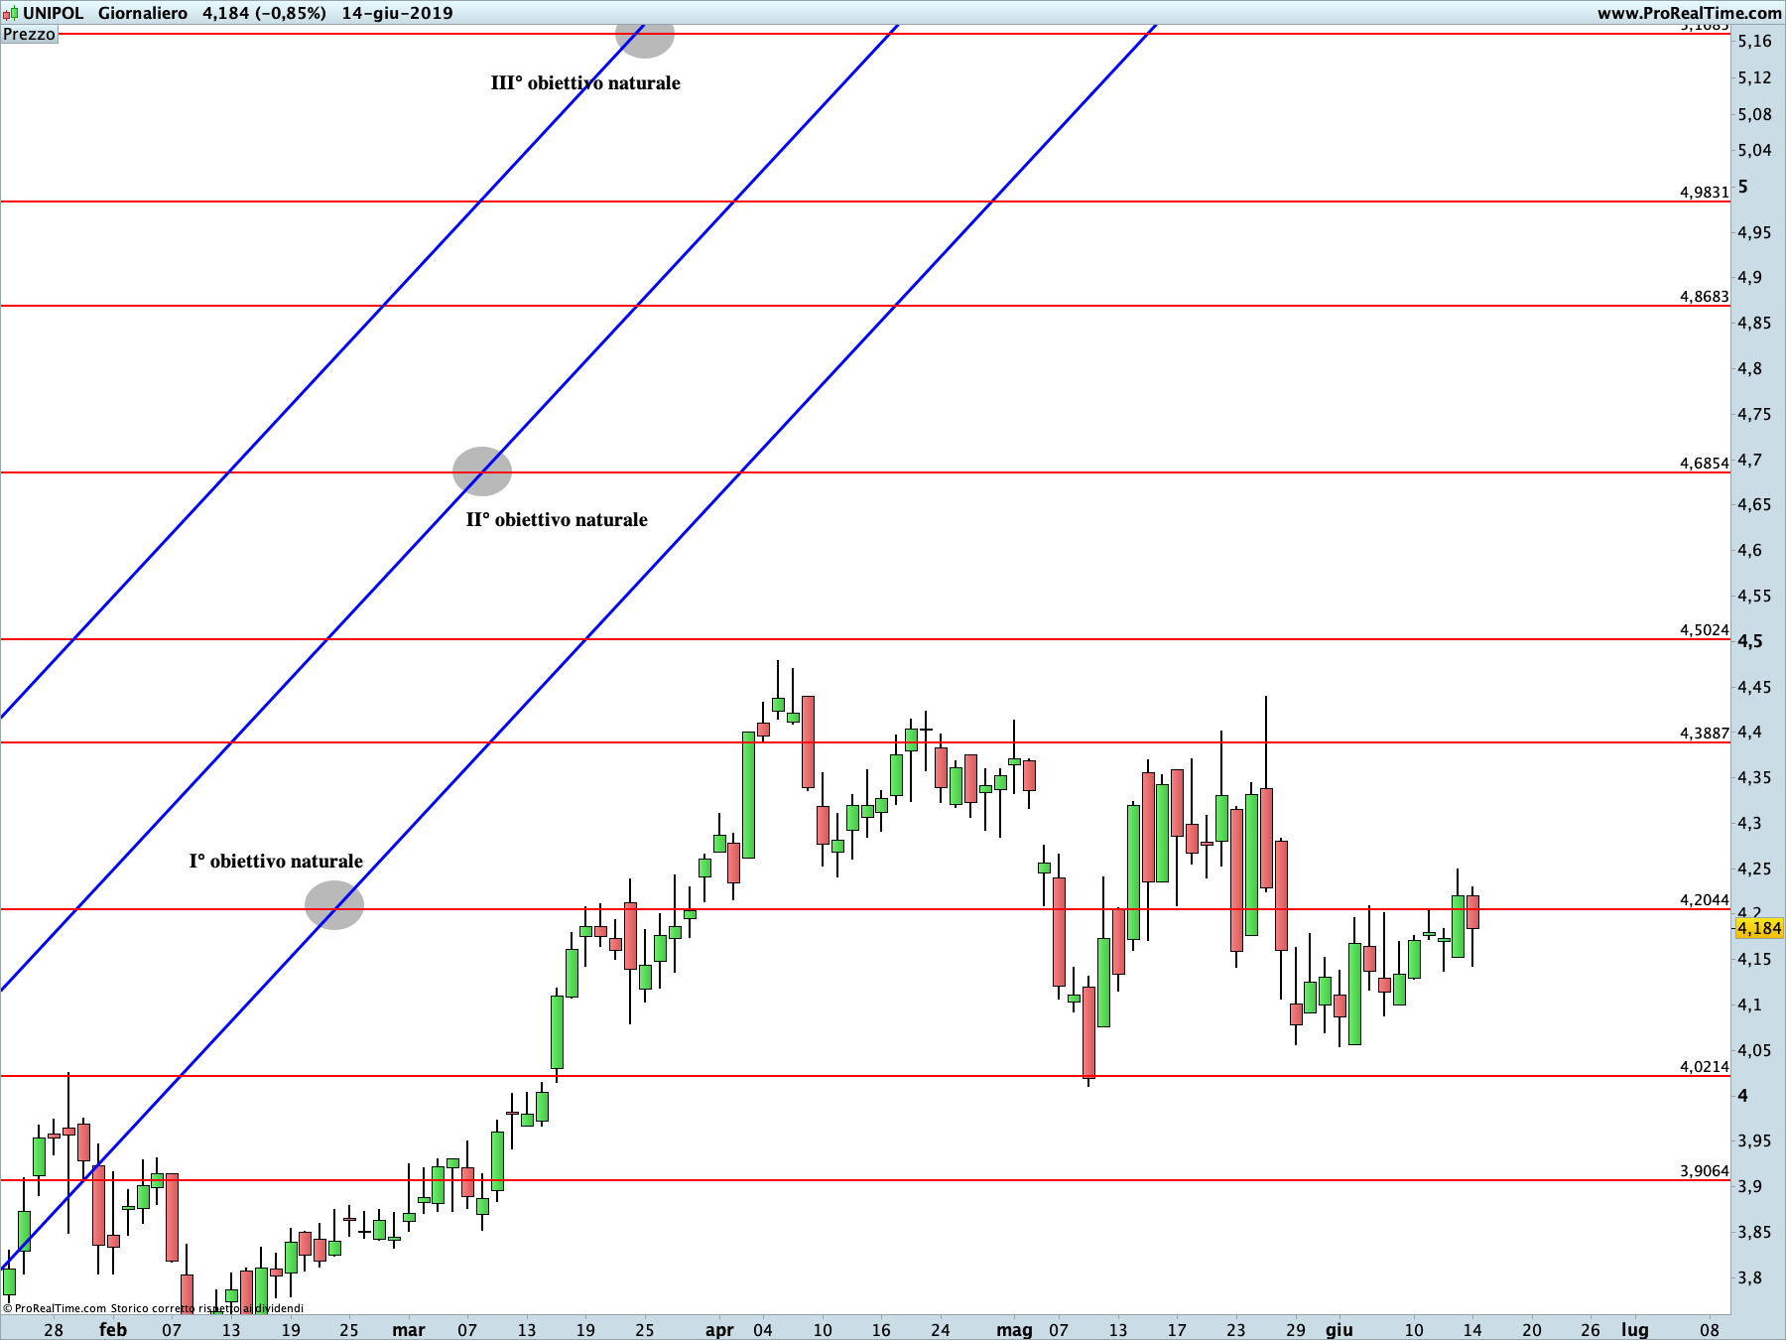Click the 4,184 (-0,85%) price change text
This screenshot has width=1786, height=1340.
click(264, 13)
